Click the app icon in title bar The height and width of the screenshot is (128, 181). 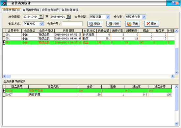4,3
